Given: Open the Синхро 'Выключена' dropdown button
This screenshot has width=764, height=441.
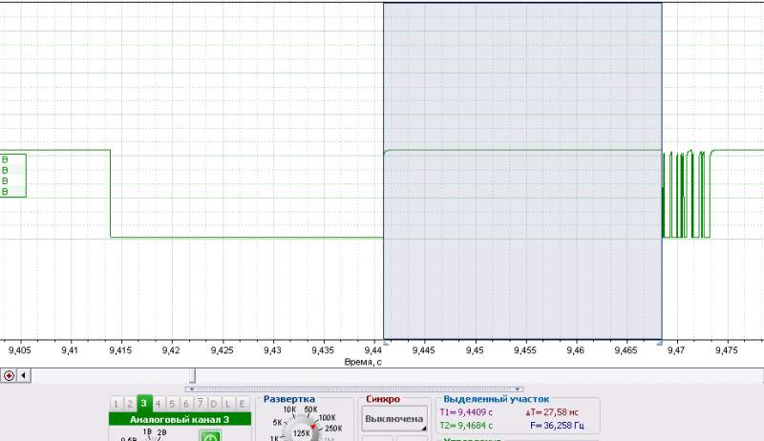Looking at the screenshot, I should pyautogui.click(x=394, y=419).
